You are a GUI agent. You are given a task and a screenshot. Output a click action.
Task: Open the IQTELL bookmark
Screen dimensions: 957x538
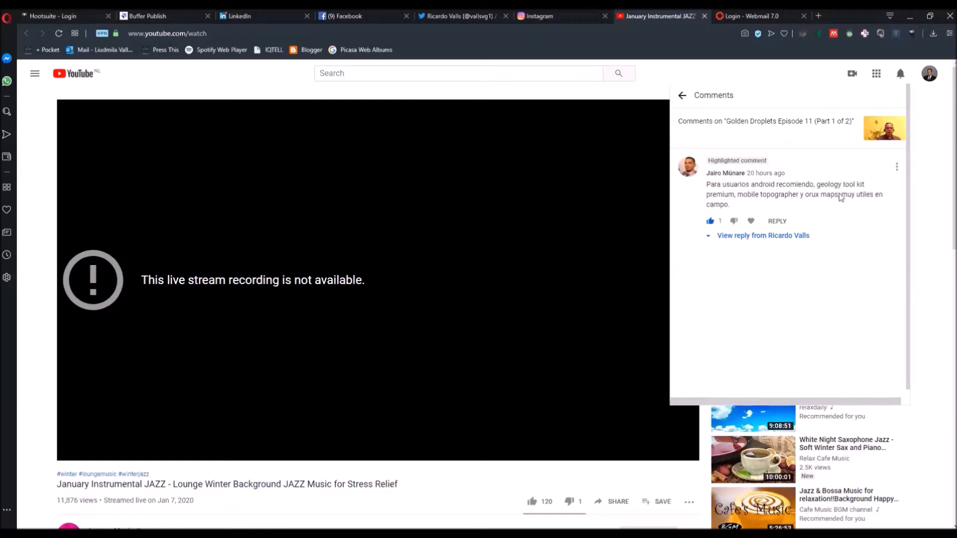click(x=269, y=50)
